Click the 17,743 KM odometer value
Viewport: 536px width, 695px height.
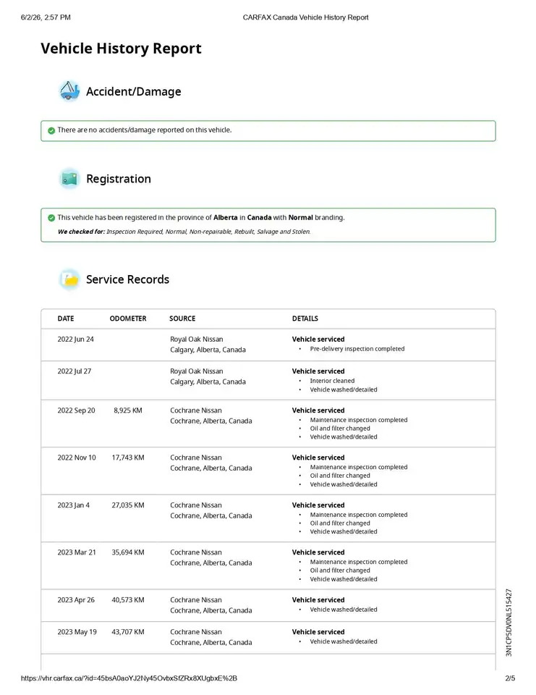click(x=128, y=458)
